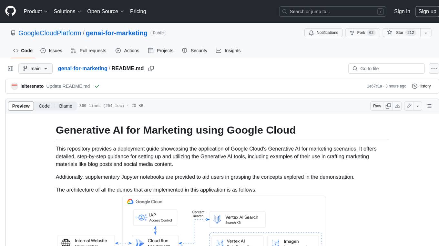Switch to the Actions tab
The width and height of the screenshot is (439, 246).
tap(127, 51)
